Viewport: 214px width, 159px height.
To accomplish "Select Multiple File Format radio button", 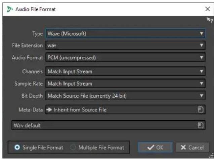I will [x=73, y=147].
